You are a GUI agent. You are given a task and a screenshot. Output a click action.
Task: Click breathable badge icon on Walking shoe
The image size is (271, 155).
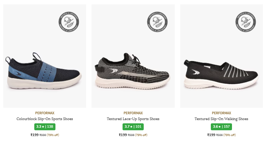(x=245, y=20)
